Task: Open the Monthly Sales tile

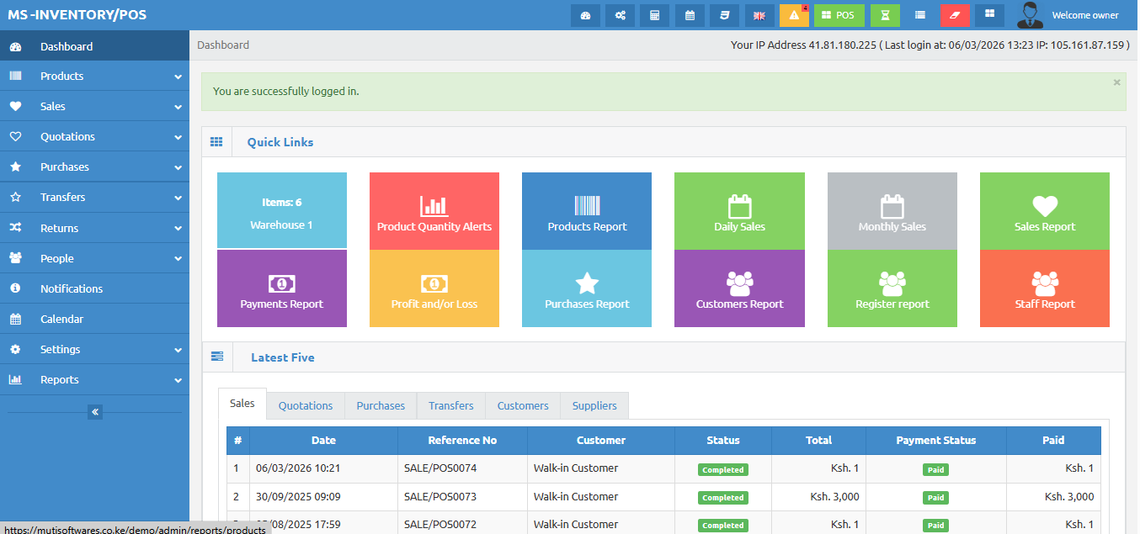Action: pyautogui.click(x=892, y=211)
